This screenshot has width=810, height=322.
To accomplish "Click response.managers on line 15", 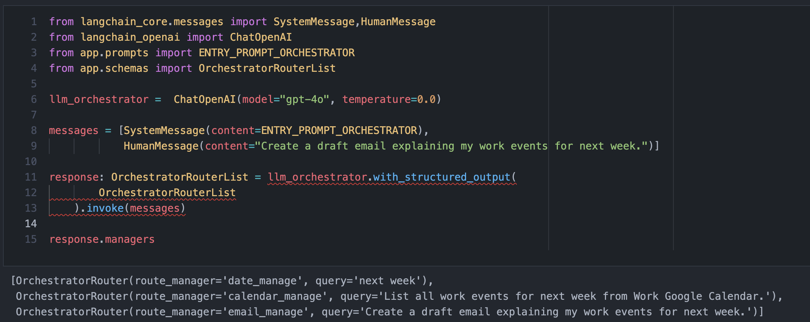I will pyautogui.click(x=102, y=239).
